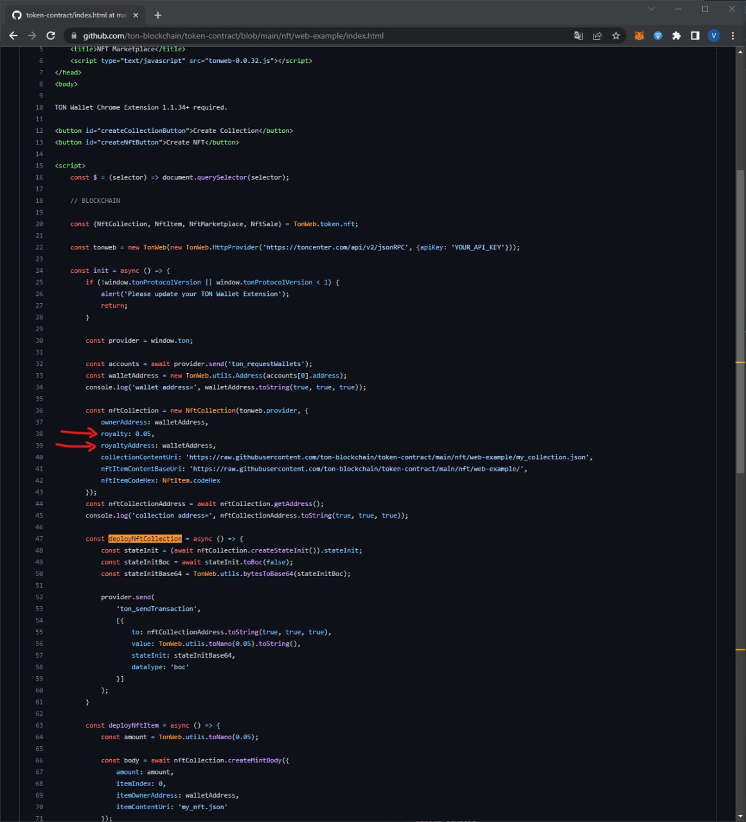Select line number 63

point(40,726)
